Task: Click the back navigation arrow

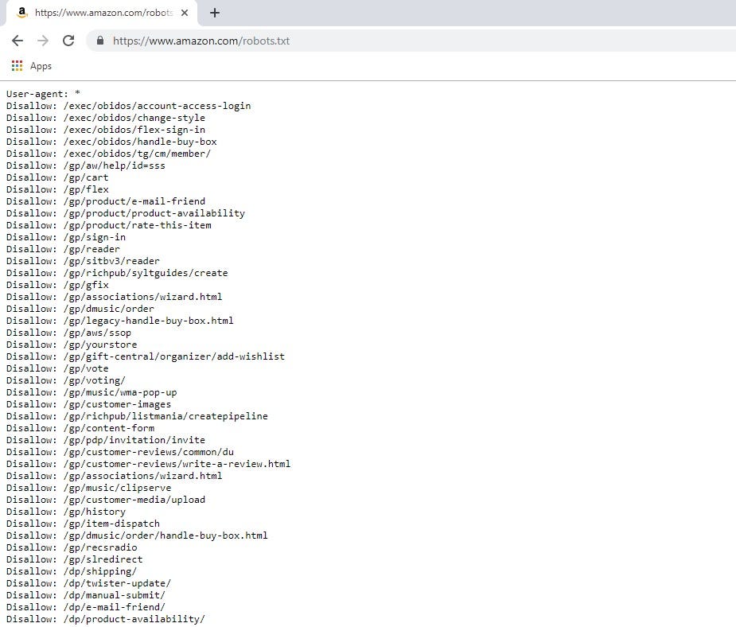Action: coord(18,40)
